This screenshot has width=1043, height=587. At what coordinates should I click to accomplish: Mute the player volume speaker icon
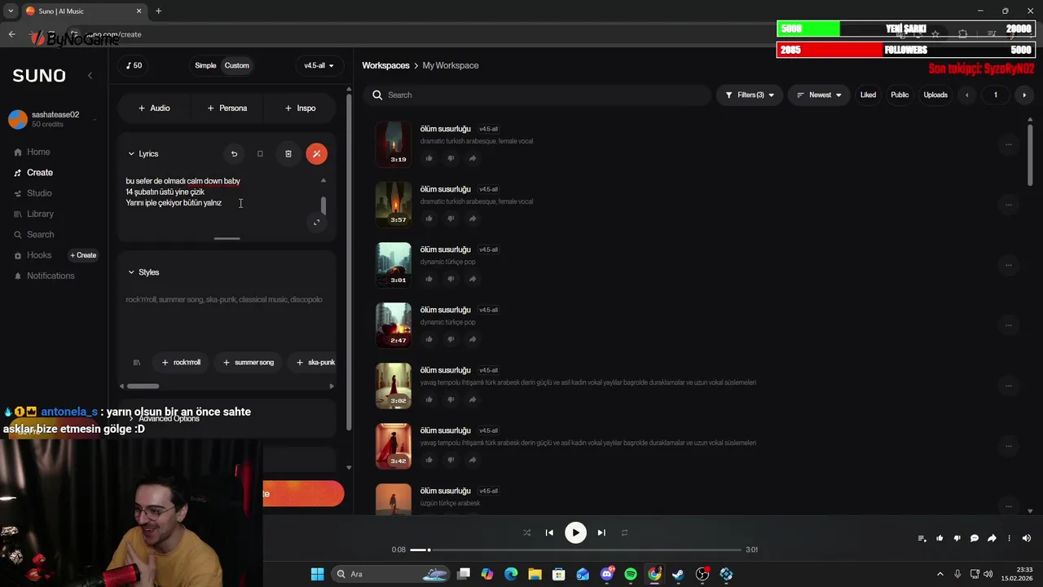(x=1027, y=538)
